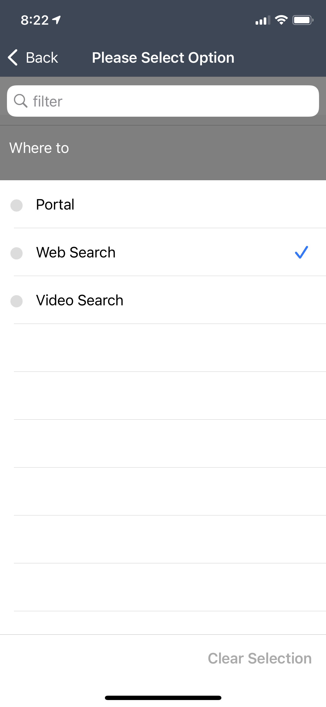Select the Web Search list label

click(76, 252)
